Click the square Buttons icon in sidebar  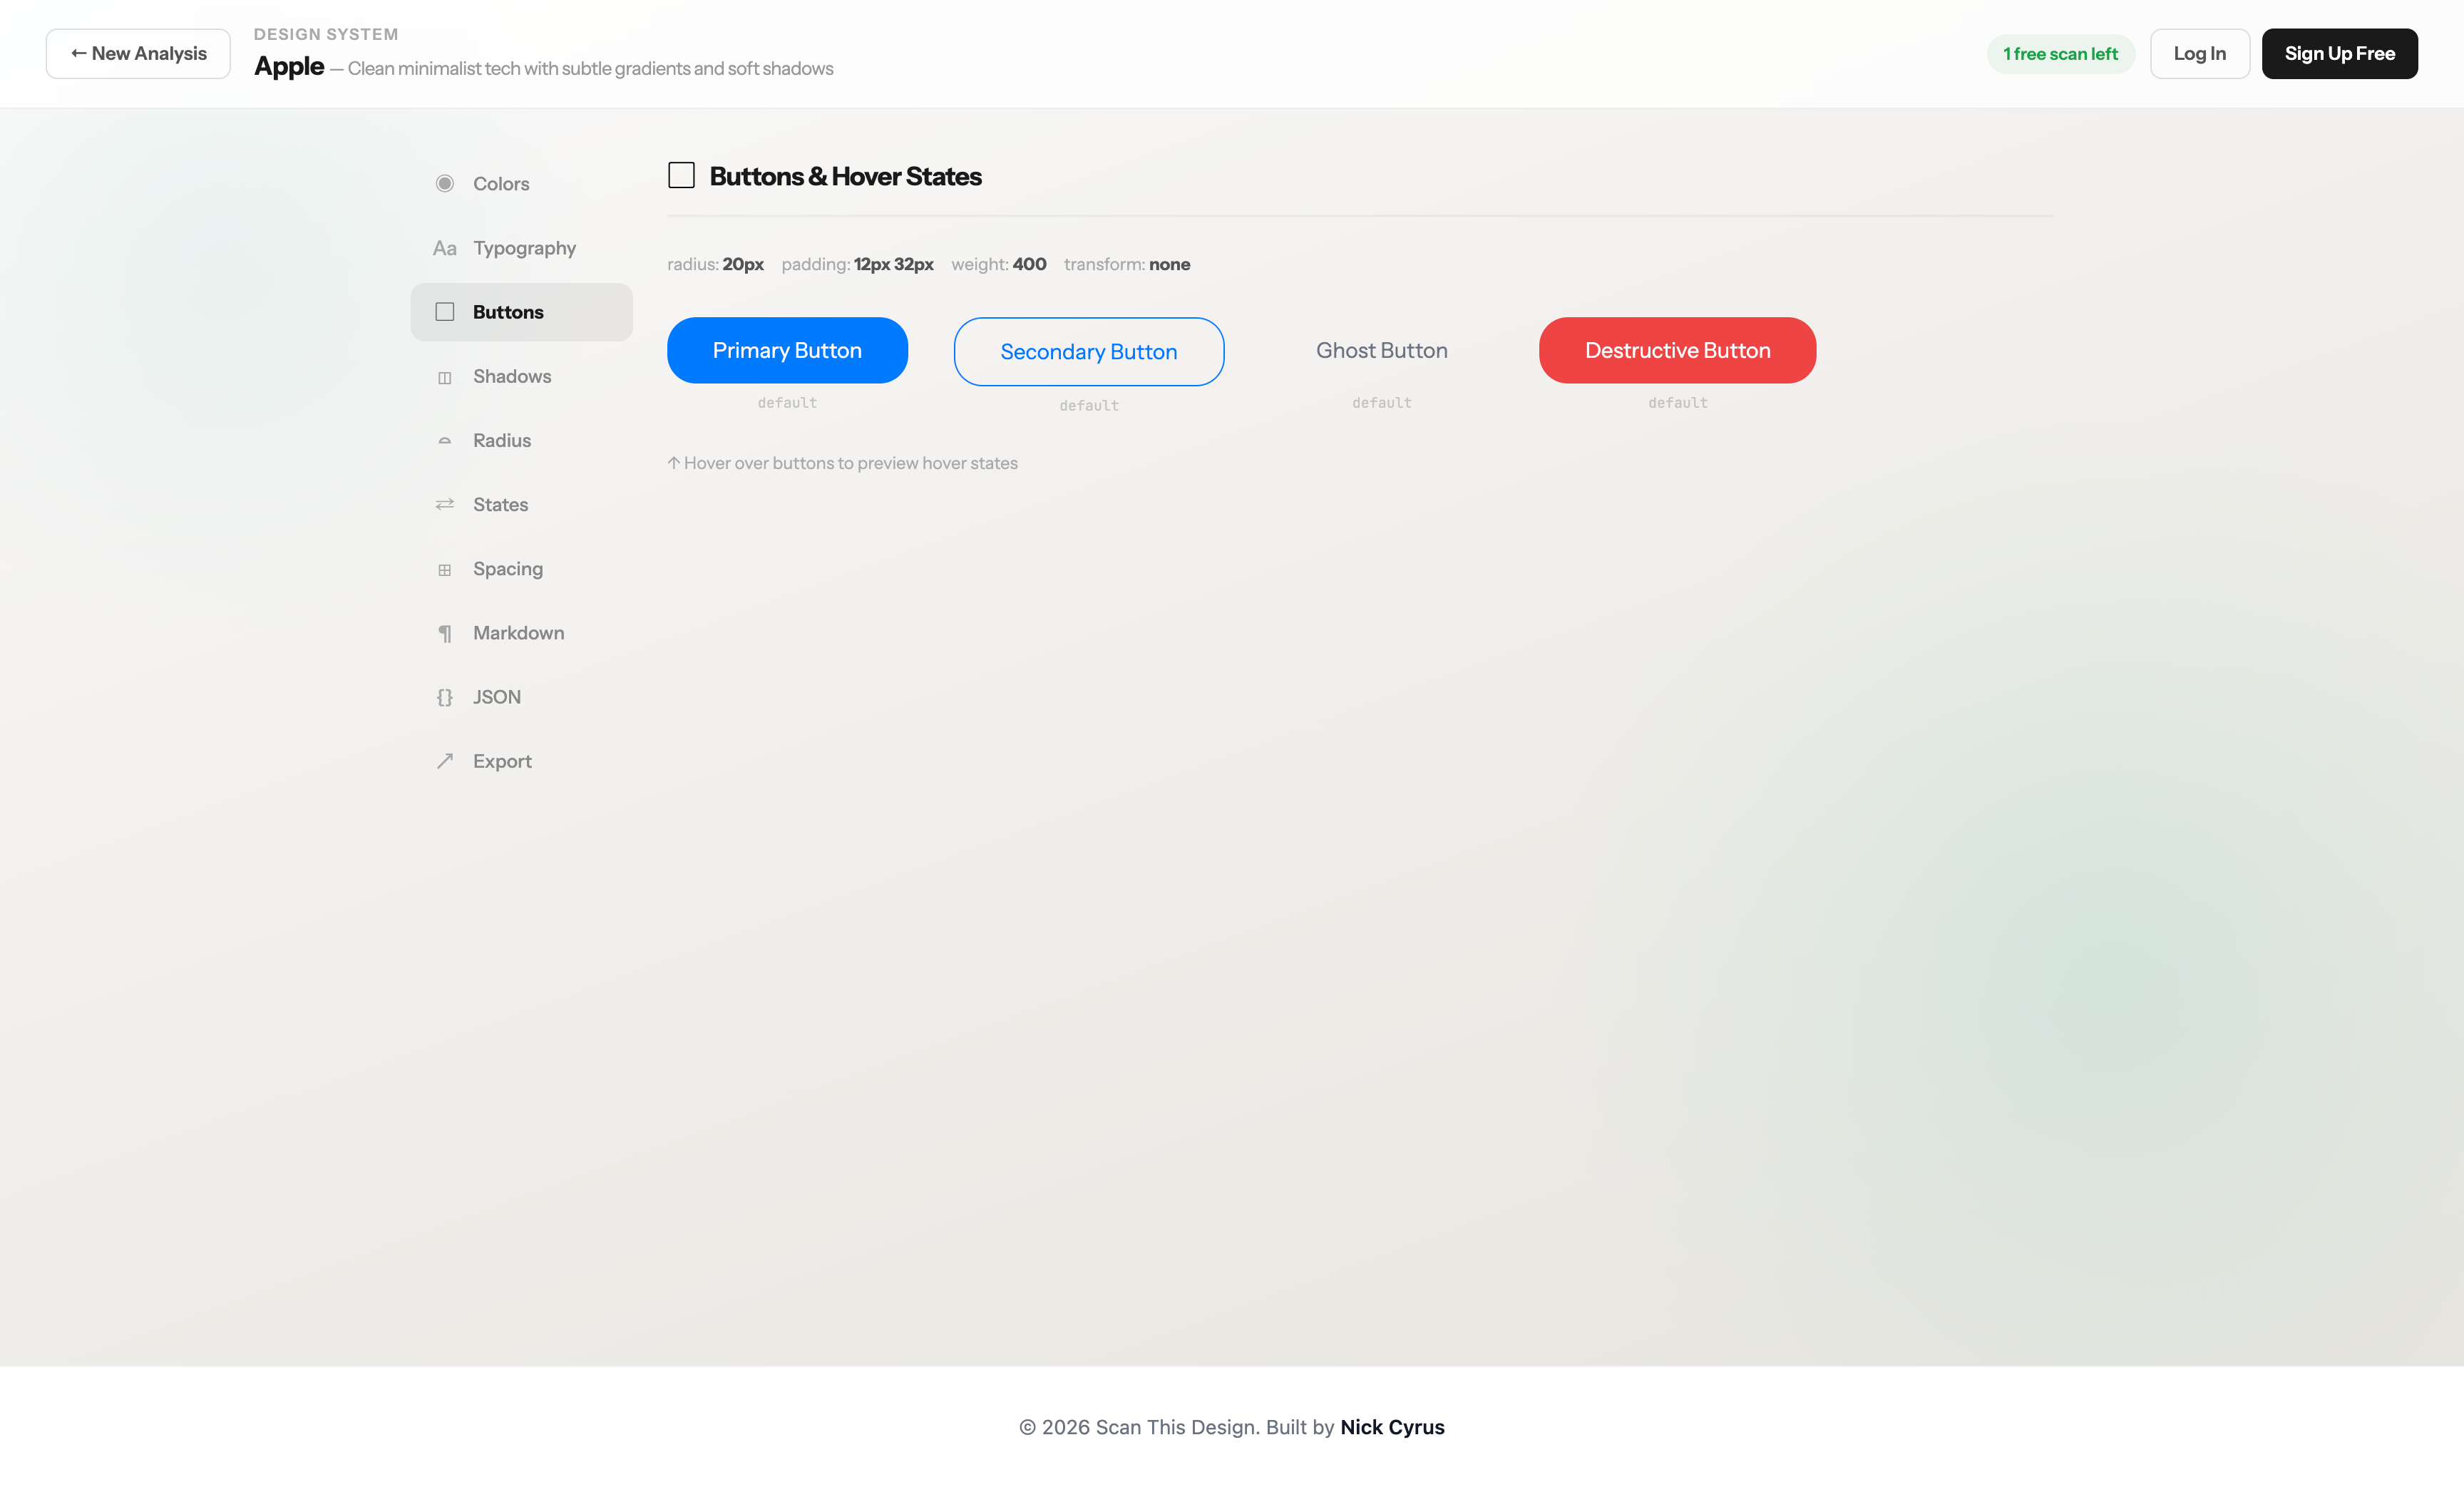click(x=445, y=312)
